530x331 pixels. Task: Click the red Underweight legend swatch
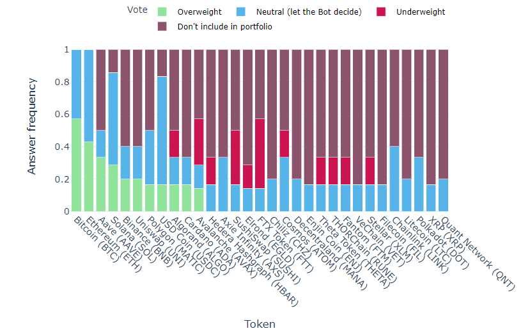tap(382, 12)
